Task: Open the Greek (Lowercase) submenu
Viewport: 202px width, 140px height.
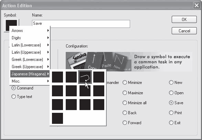Action: pyautogui.click(x=30, y=60)
